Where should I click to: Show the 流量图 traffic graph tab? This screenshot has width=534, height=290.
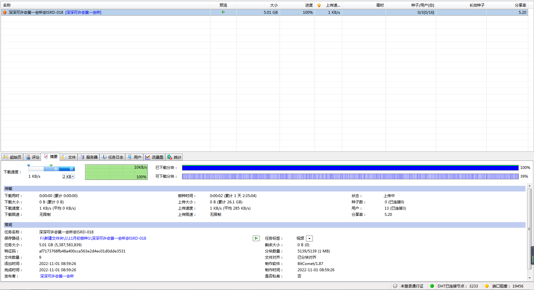coord(155,157)
